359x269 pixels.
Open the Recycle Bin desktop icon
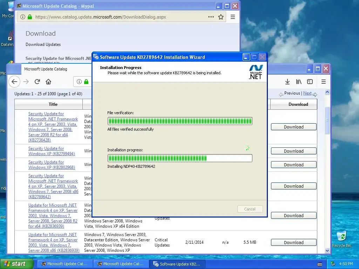click(341, 239)
